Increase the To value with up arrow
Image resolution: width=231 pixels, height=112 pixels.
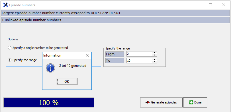[x=154, y=59]
